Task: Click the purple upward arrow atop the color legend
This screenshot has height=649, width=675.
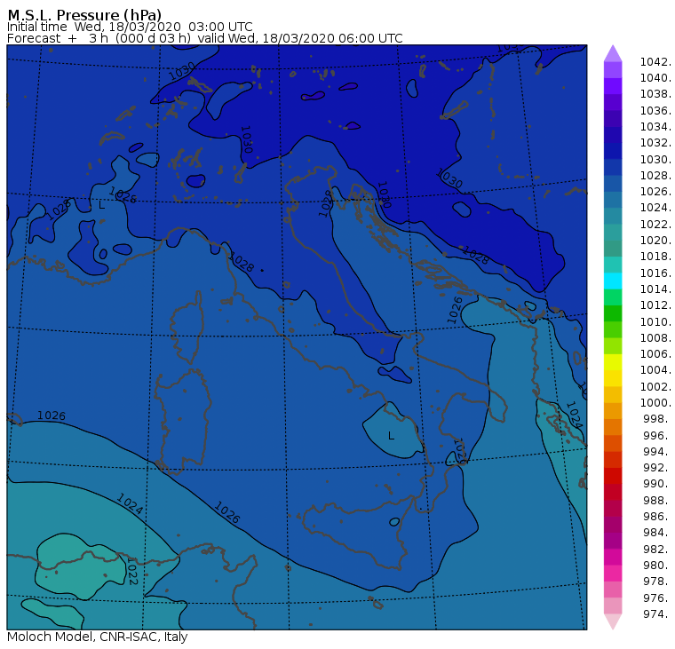Action: [x=613, y=53]
